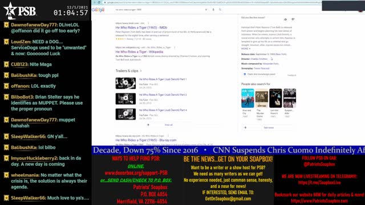Open the fourth related movie poster, Suspen...
This screenshot has height=205, width=365.
pyautogui.click(x=290, y=98)
